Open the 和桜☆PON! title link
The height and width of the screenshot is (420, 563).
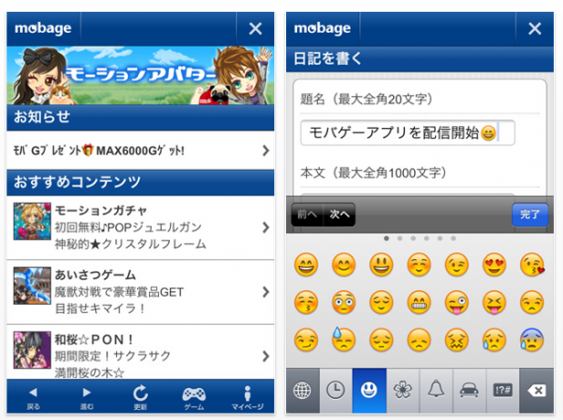[x=94, y=340]
